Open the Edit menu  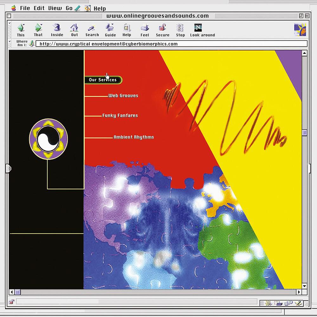pyautogui.click(x=39, y=8)
